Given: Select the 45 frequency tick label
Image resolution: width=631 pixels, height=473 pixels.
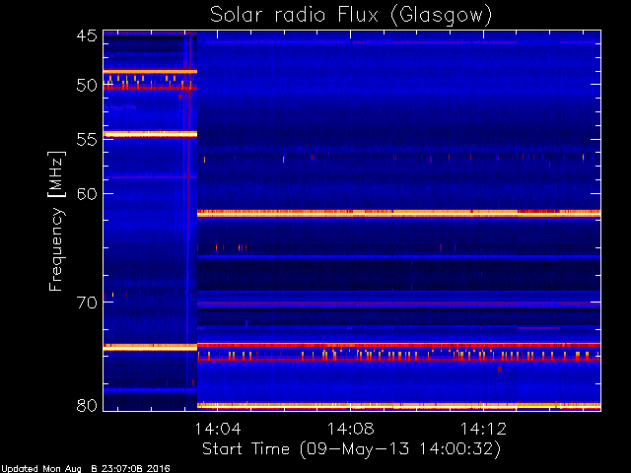Looking at the screenshot, I should click(x=87, y=35).
